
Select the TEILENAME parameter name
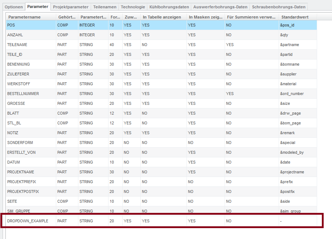click(31, 45)
